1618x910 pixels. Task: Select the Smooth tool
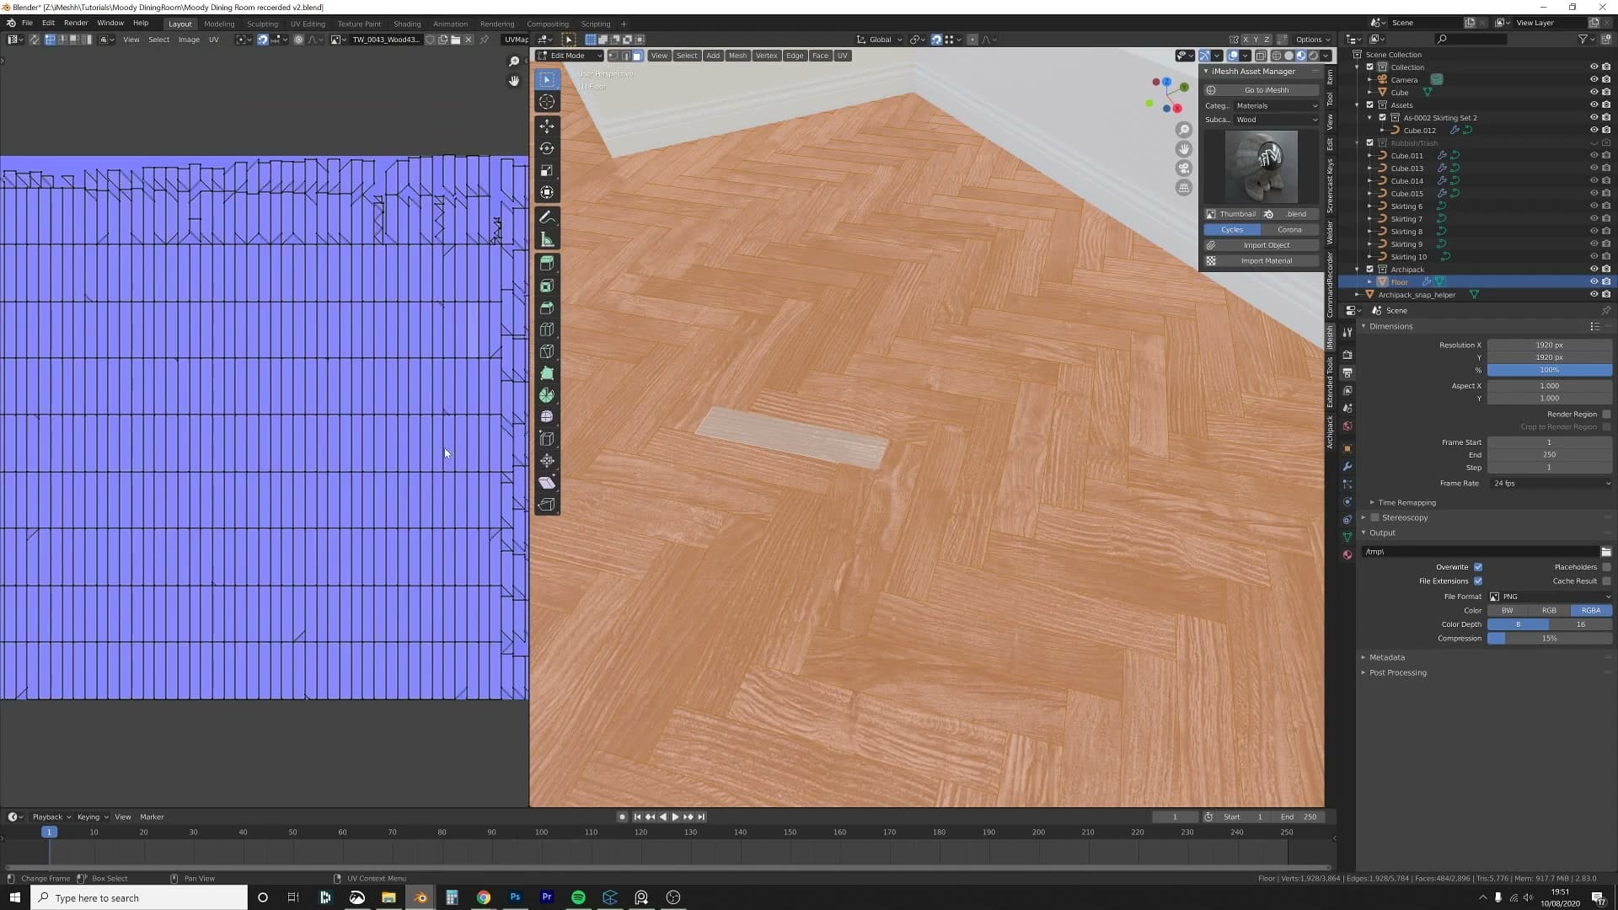pos(547,417)
